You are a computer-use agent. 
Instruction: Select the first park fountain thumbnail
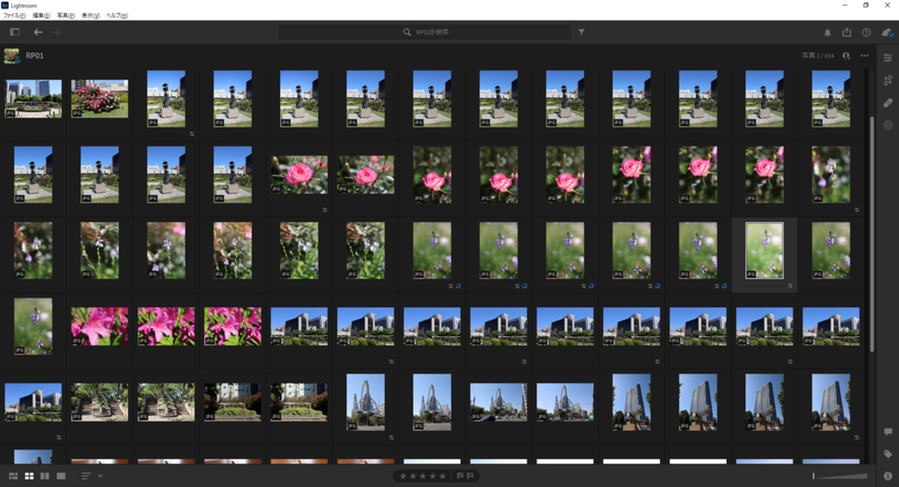pyautogui.click(x=33, y=98)
